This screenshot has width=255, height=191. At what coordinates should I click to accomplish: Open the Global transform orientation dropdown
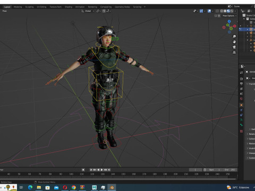click(88, 11)
